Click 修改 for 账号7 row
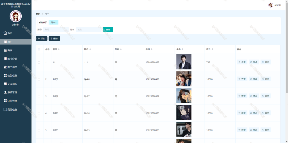 (x=254, y=96)
